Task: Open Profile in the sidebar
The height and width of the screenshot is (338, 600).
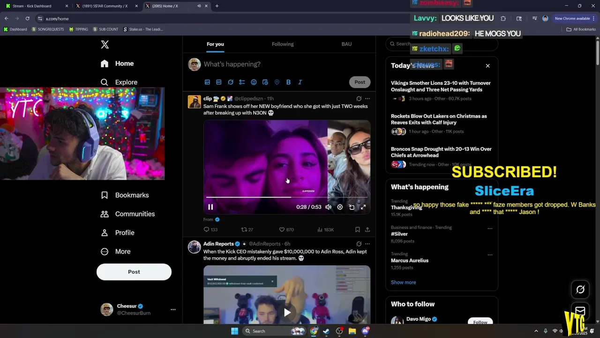Action: [118, 233]
